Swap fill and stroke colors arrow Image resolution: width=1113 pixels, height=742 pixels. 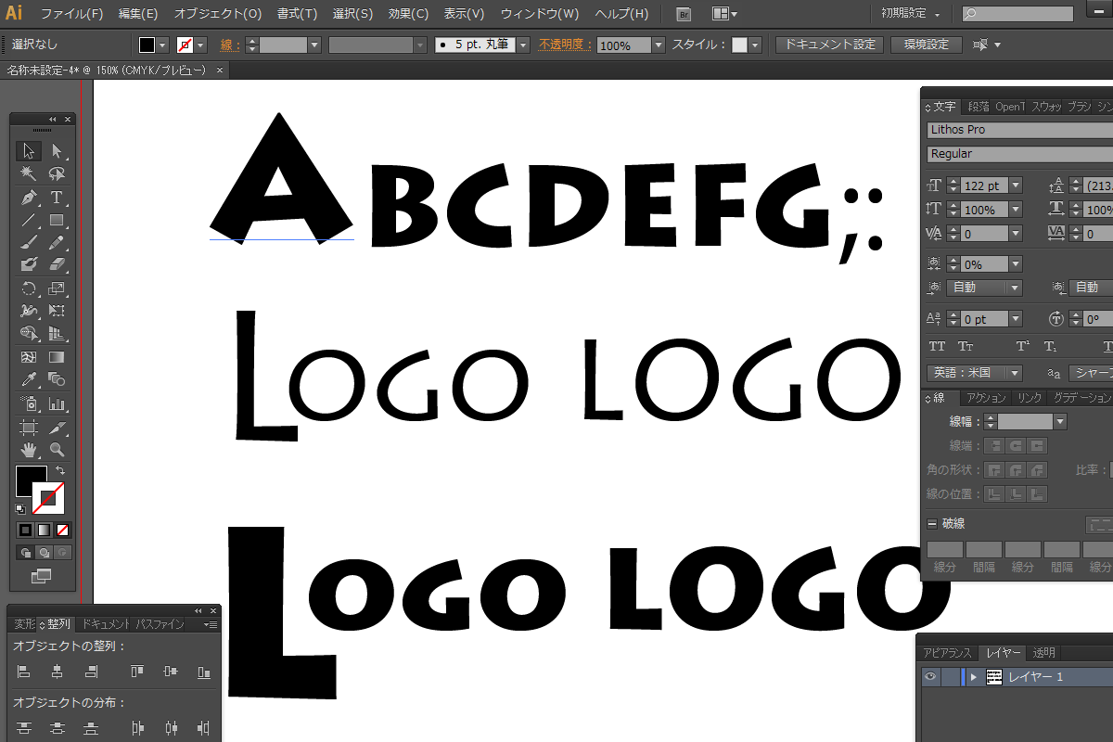point(58,471)
